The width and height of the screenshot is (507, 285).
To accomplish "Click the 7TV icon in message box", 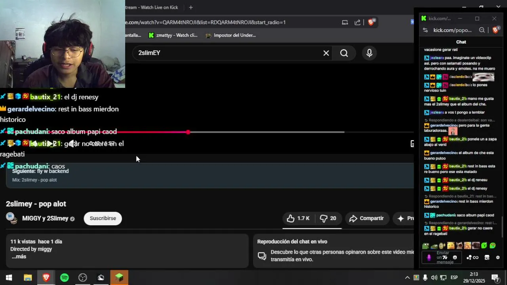I will coord(445,257).
